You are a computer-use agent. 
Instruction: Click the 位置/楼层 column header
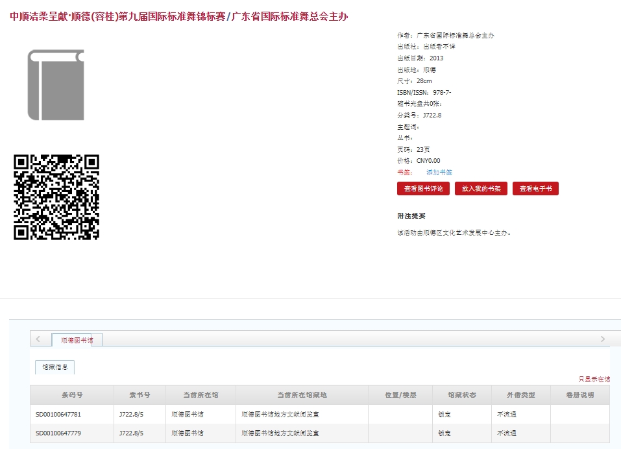400,394
